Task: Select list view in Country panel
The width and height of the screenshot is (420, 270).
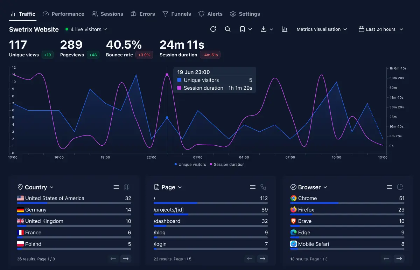Action: click(x=116, y=187)
